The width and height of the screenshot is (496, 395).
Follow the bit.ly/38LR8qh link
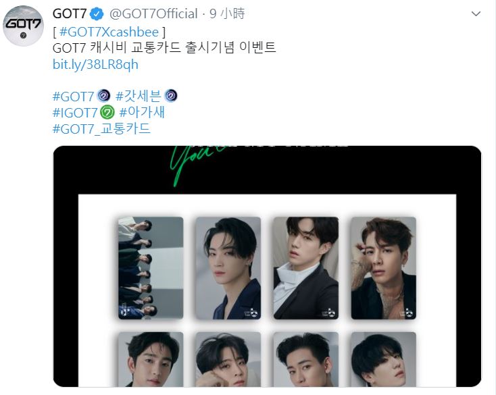tap(95, 64)
